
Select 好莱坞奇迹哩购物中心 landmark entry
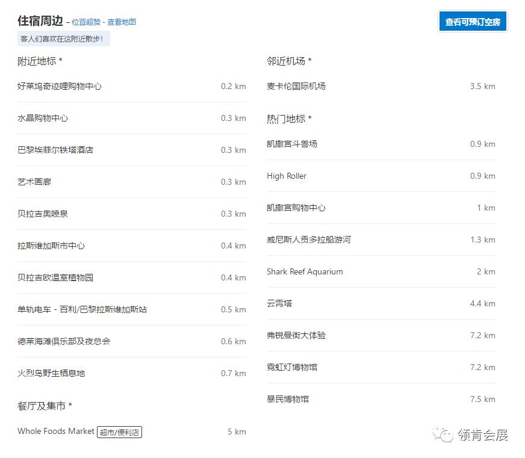point(60,86)
